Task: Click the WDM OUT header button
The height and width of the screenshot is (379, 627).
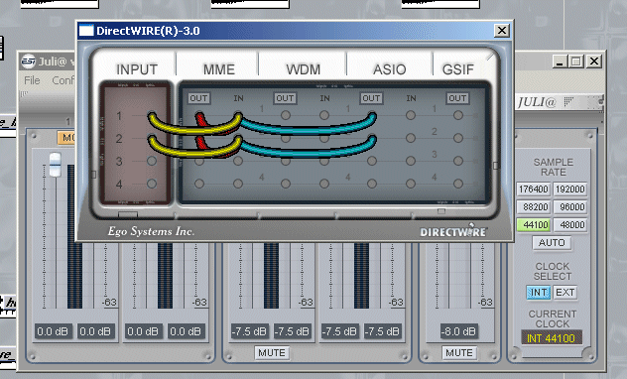Action: [x=285, y=98]
